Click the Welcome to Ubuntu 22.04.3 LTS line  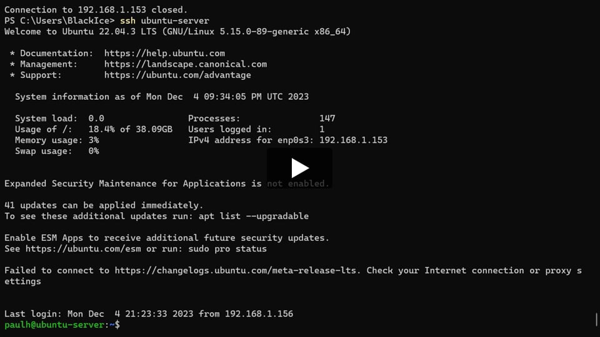point(177,32)
